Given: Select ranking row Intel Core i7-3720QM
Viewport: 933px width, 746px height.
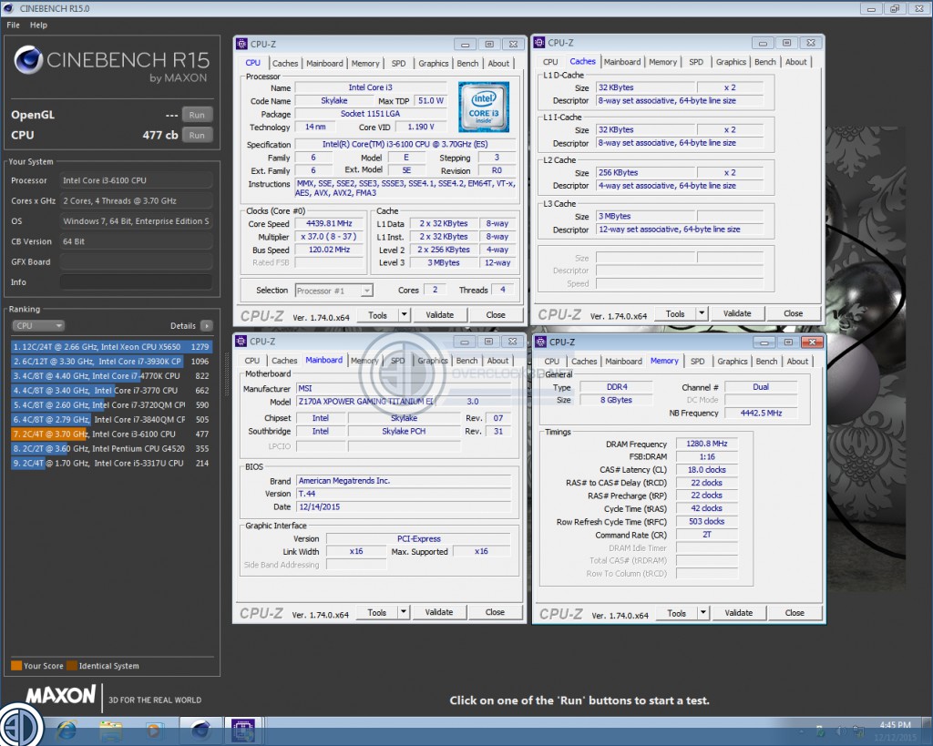Looking at the screenshot, I should click(111, 405).
